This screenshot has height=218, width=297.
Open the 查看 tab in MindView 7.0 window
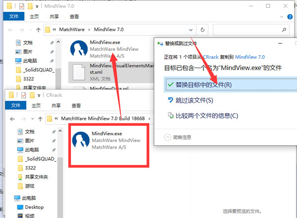74,17
